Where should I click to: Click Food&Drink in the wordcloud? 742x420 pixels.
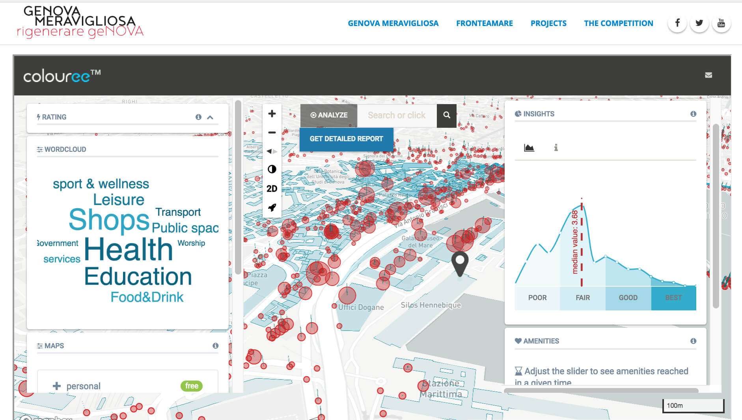pos(147,297)
